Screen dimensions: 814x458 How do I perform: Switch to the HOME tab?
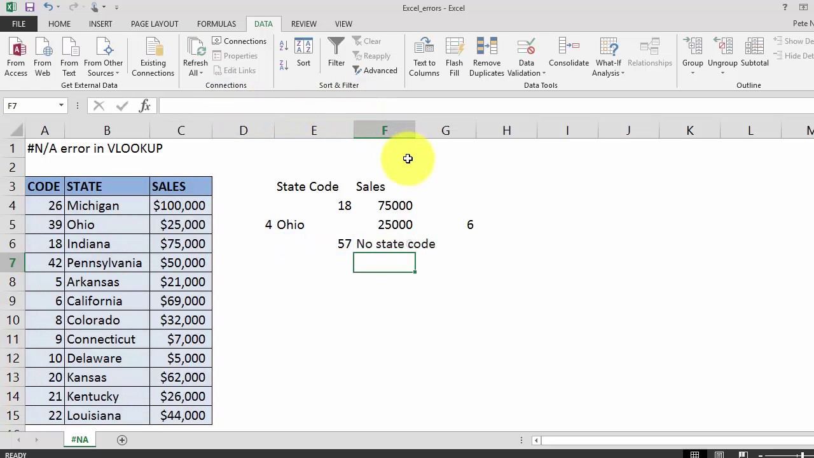[x=59, y=24]
